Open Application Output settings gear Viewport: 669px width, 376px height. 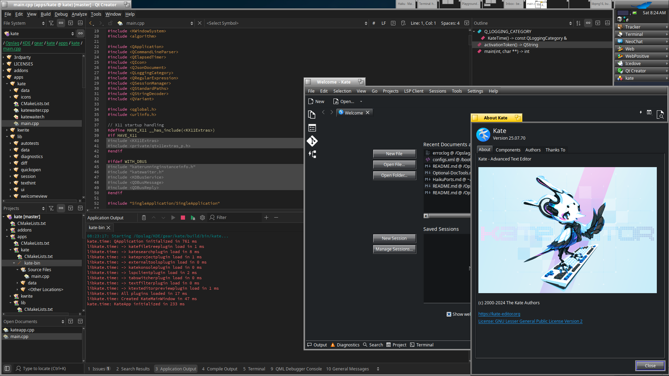pos(202,218)
